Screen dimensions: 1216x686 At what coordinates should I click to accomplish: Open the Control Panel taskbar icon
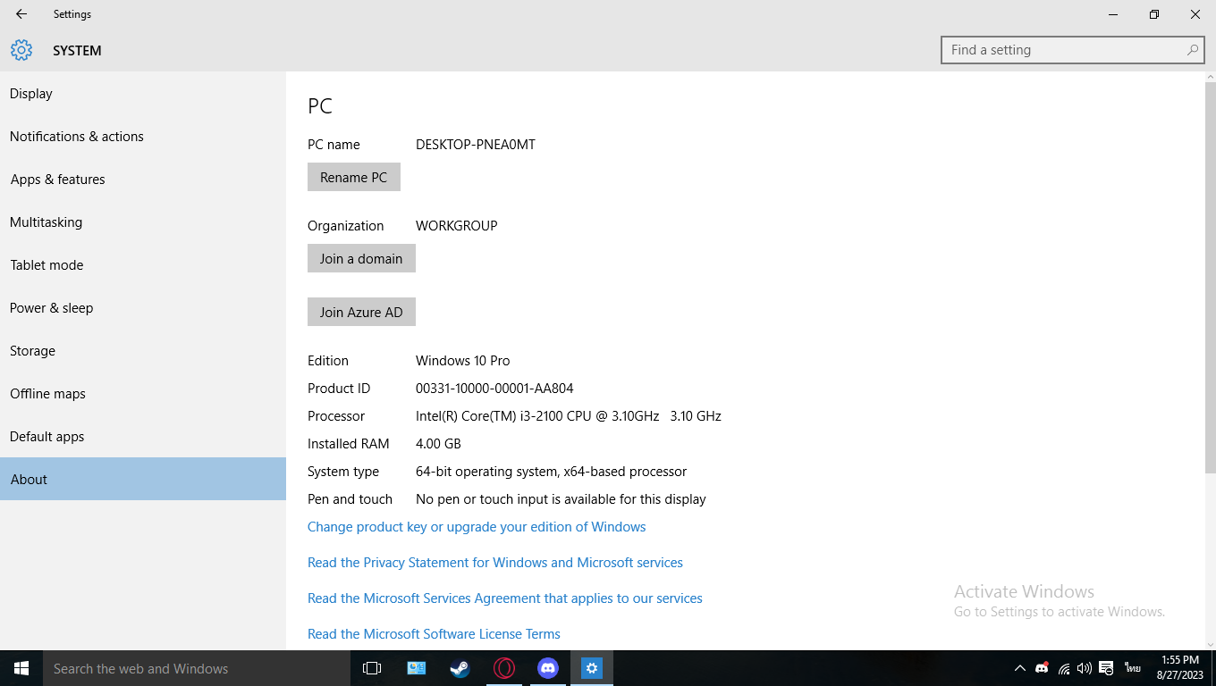[x=416, y=668]
